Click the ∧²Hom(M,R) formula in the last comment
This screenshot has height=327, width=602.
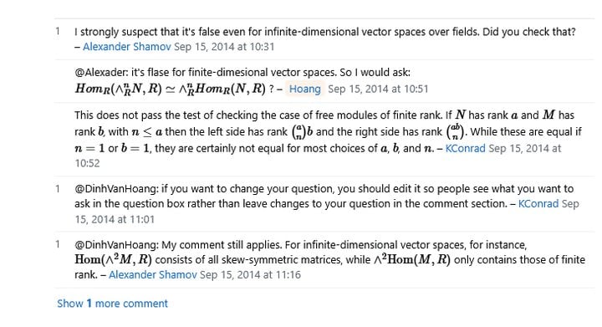coord(412,259)
